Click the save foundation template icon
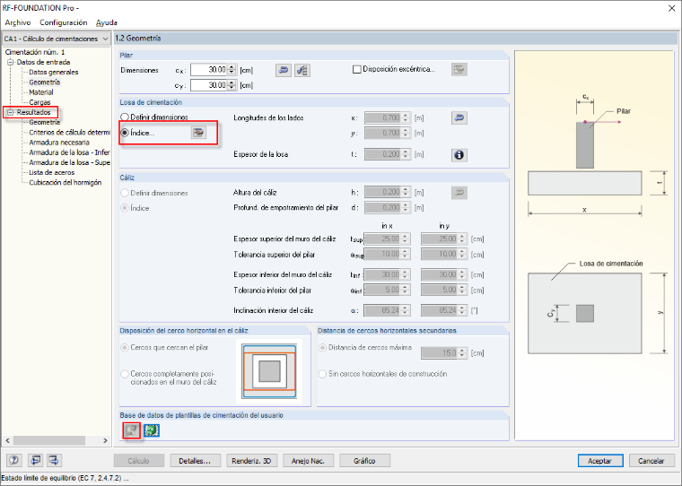 click(x=132, y=430)
